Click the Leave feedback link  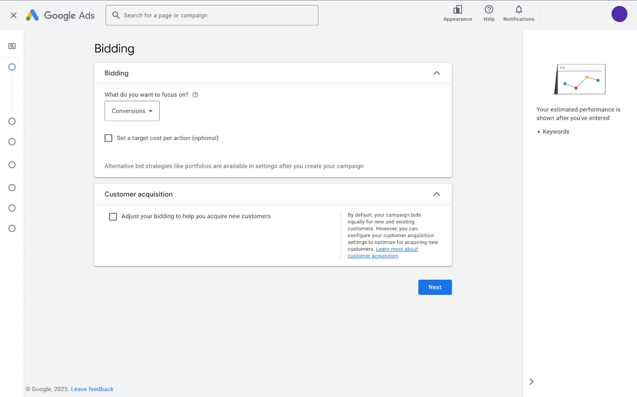pos(92,389)
